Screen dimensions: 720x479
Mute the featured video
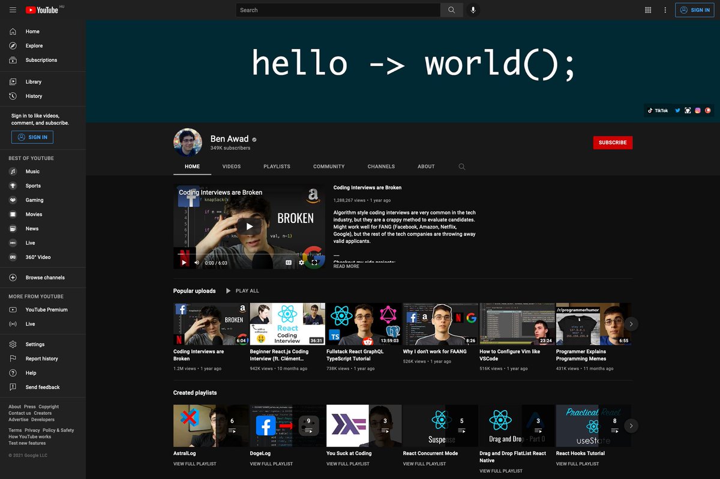(197, 262)
